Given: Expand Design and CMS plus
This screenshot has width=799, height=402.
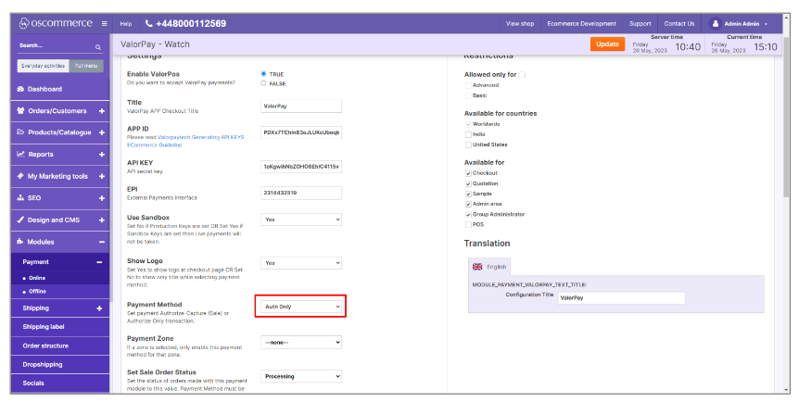Looking at the screenshot, I should pyautogui.click(x=102, y=220).
